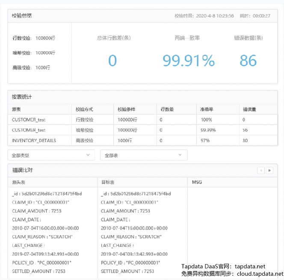
Task: Select the INVENTORY_DETAILS table row
Action: point(142,140)
